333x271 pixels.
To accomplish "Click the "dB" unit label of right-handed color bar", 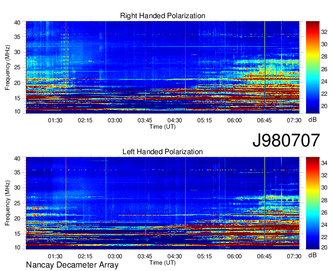I will pos(312,119).
